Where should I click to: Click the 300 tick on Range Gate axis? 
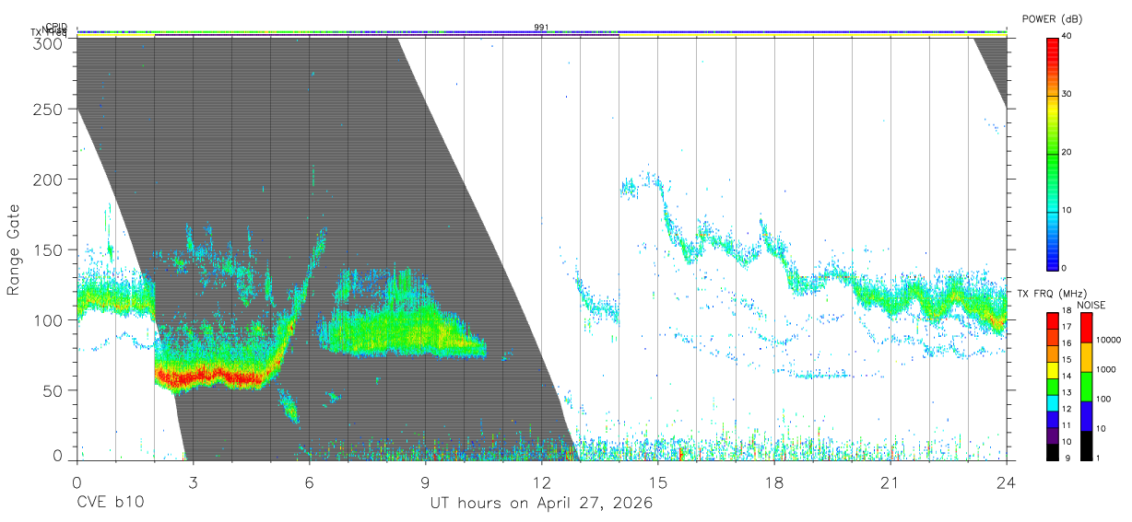48,42
